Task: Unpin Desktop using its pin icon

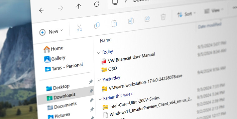Action: (91, 82)
